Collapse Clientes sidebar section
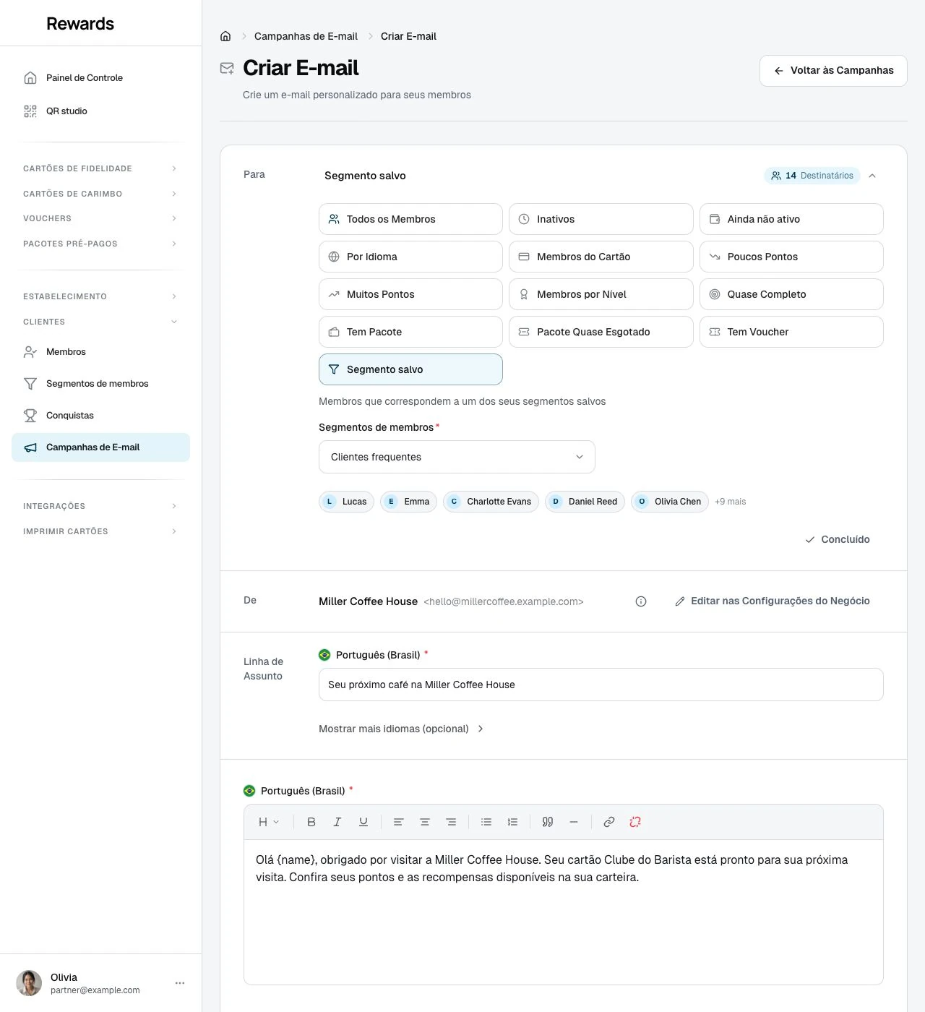 (x=100, y=322)
